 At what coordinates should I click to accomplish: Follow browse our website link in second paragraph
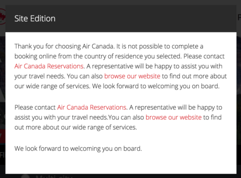click(x=174, y=117)
